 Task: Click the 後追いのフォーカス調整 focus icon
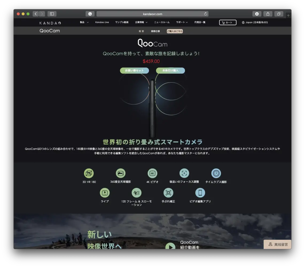pyautogui.click(x=184, y=173)
